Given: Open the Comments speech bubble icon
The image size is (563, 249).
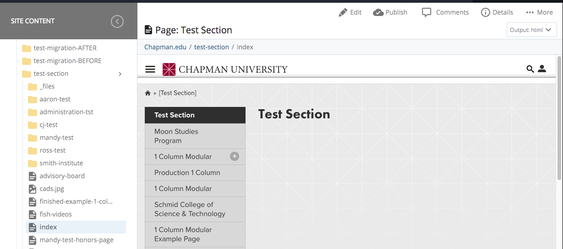Looking at the screenshot, I should point(426,12).
